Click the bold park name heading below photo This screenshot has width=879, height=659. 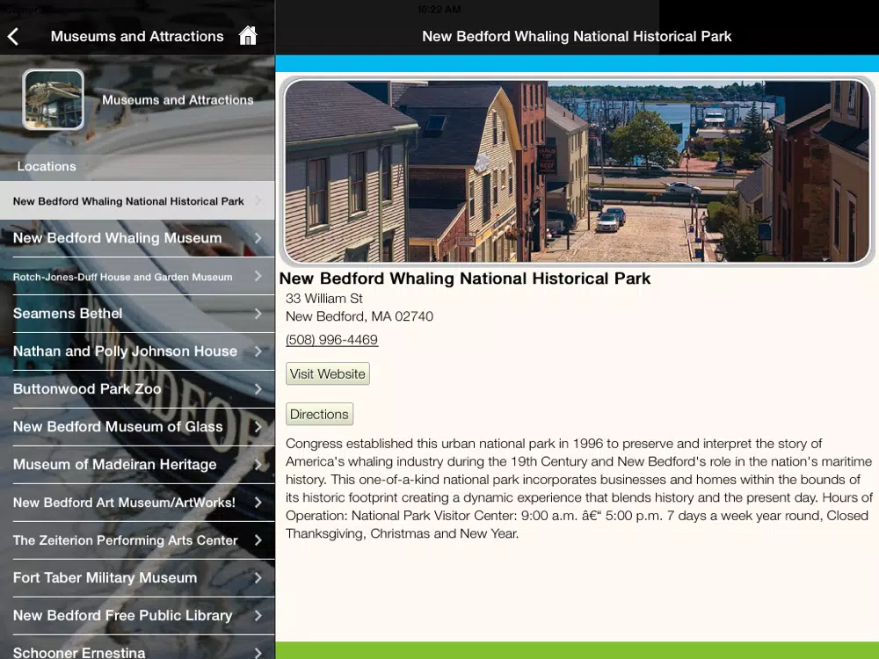coord(465,279)
